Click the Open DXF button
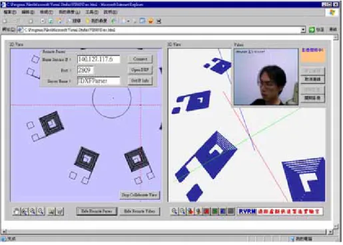 [x=140, y=69]
